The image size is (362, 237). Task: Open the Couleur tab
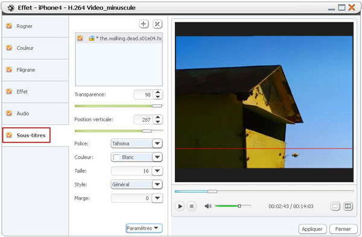pyautogui.click(x=36, y=48)
